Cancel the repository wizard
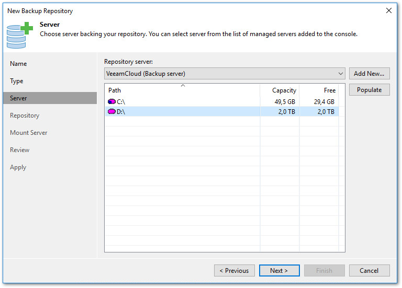The width and height of the screenshot is (402, 288). click(369, 271)
